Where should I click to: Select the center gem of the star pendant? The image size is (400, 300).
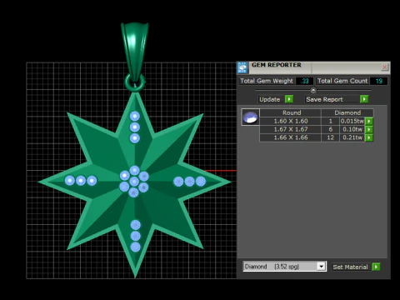(x=134, y=182)
